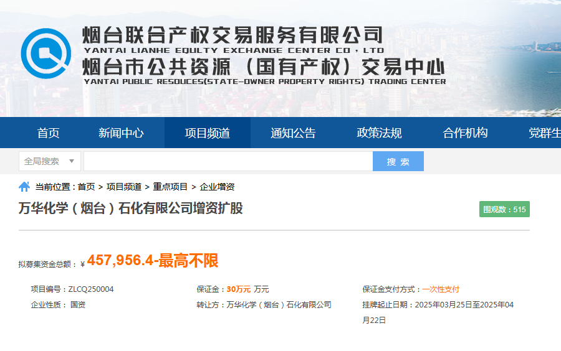The image size is (561, 351).
Task: Click 项目频道 breadcrumb link
Action: [x=123, y=187]
